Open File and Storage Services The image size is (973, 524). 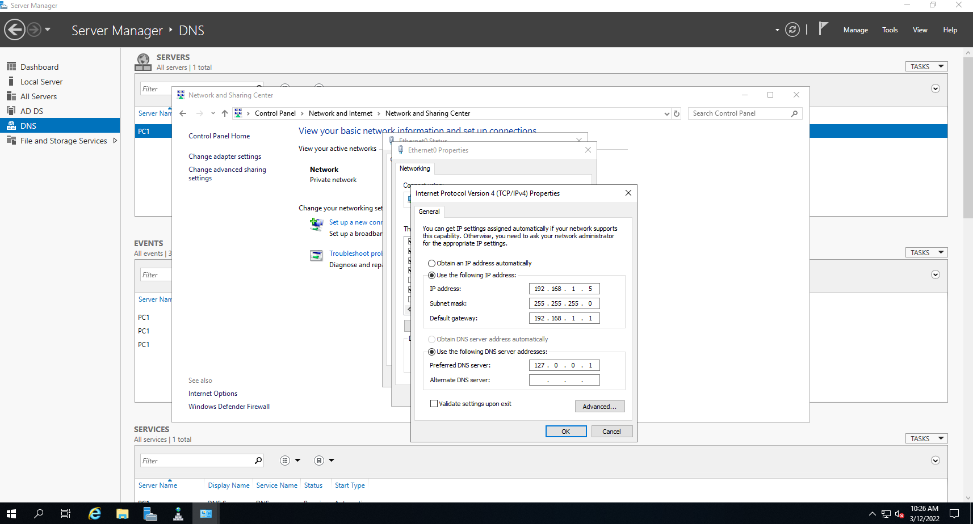(64, 141)
